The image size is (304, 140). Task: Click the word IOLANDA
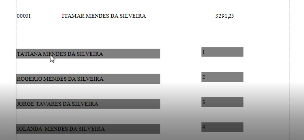click(x=29, y=129)
